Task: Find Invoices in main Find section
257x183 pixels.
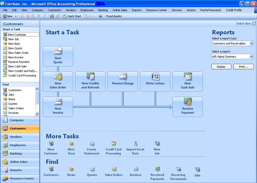Action: click(x=136, y=171)
